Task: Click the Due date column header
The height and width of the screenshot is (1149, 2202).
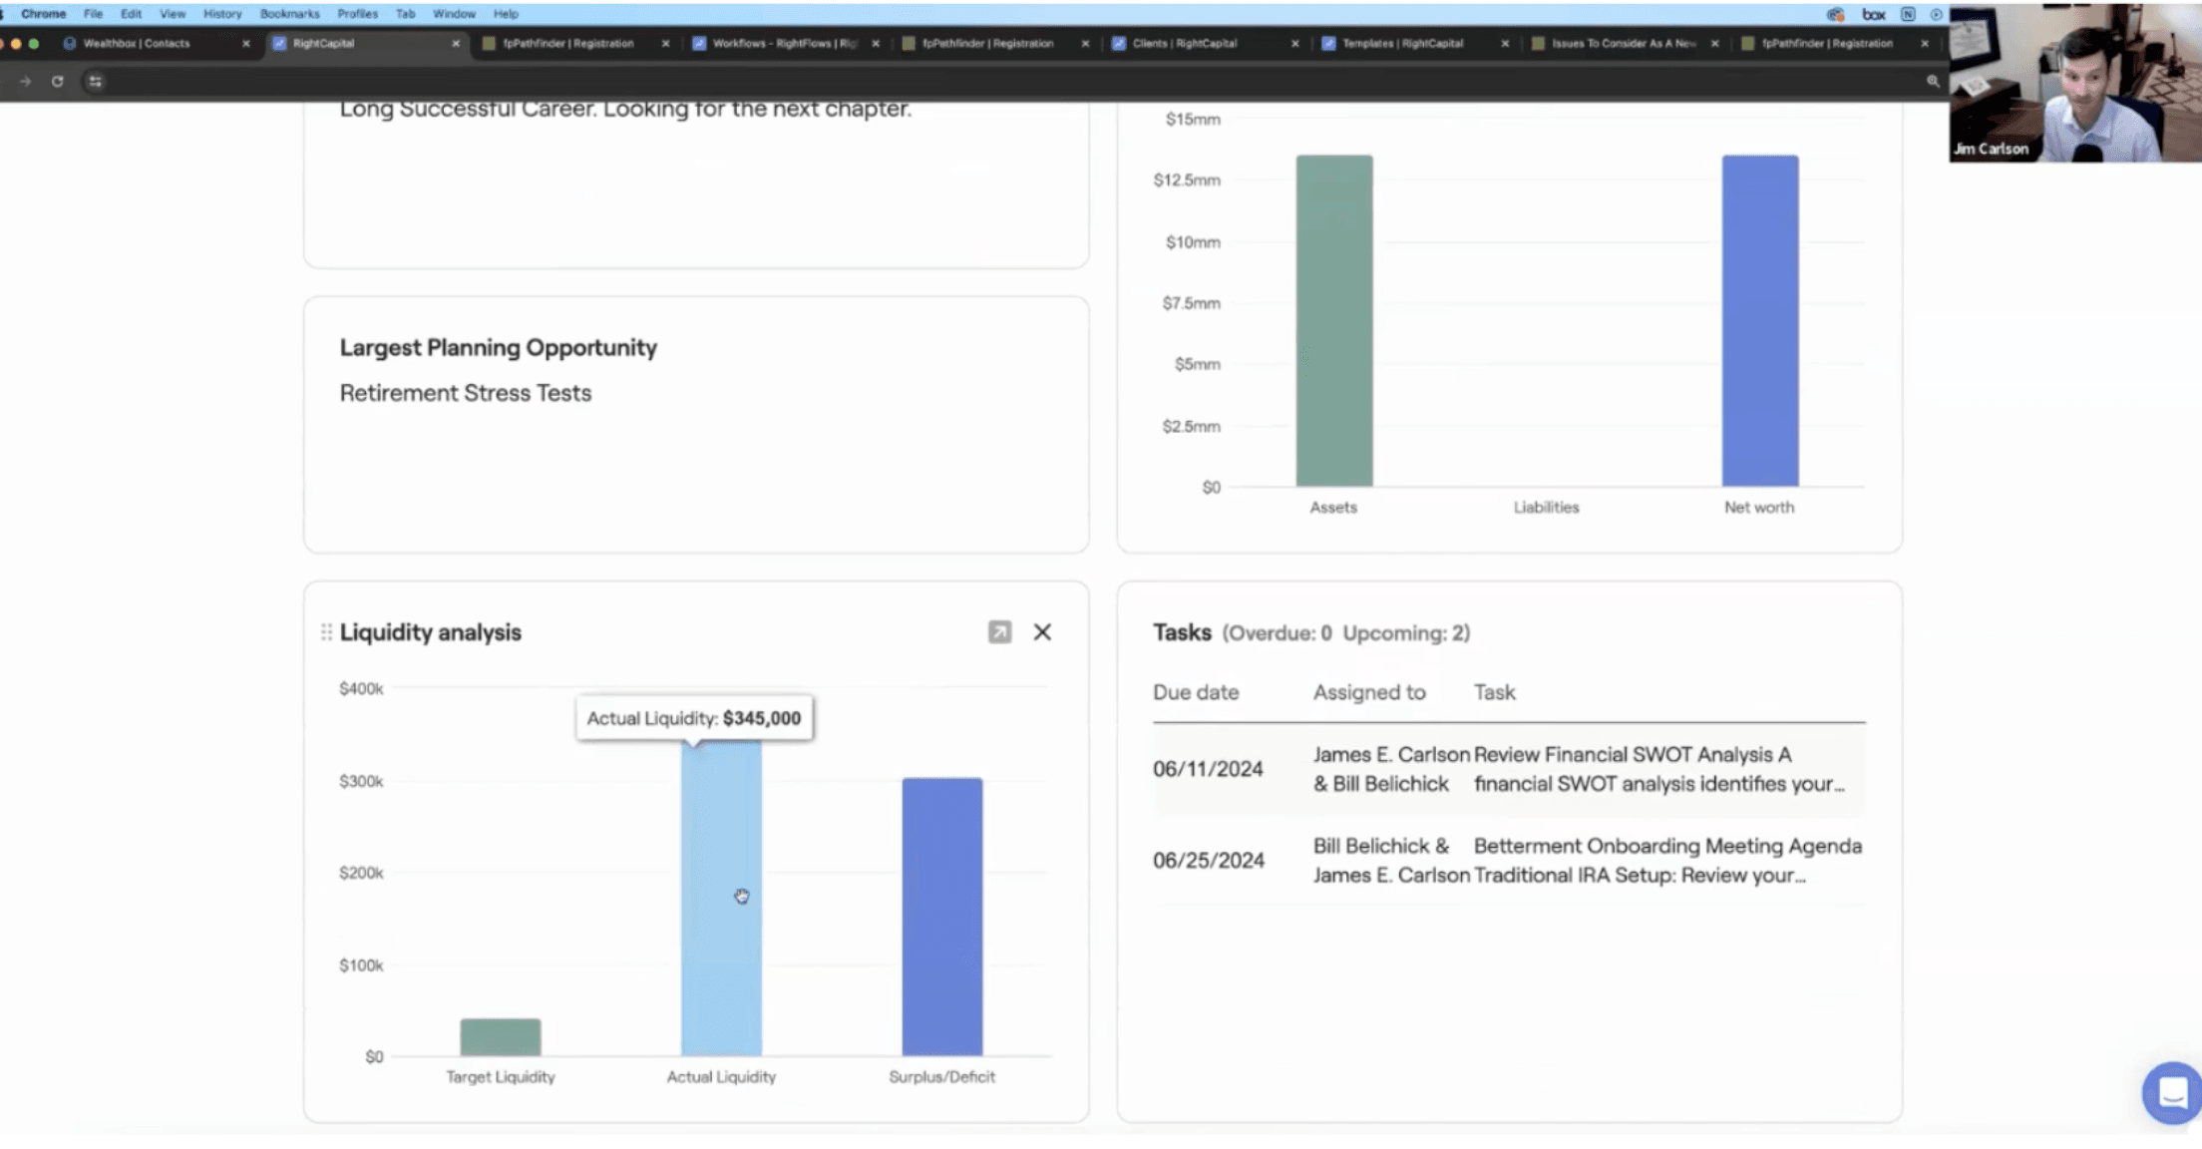Action: pyautogui.click(x=1196, y=692)
